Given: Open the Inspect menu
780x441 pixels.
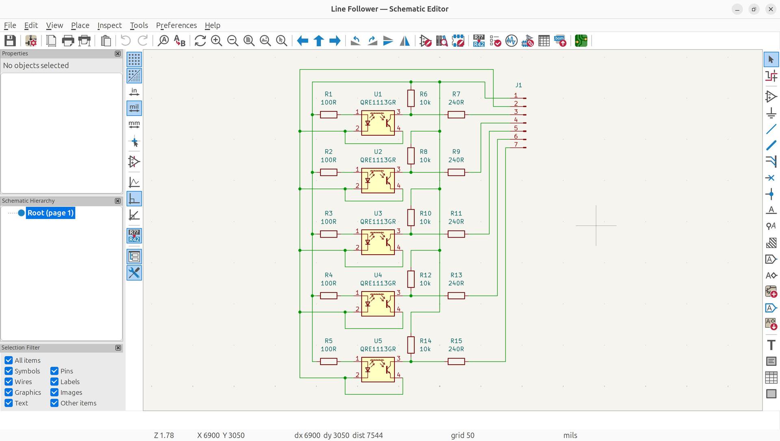Looking at the screenshot, I should click(x=109, y=25).
